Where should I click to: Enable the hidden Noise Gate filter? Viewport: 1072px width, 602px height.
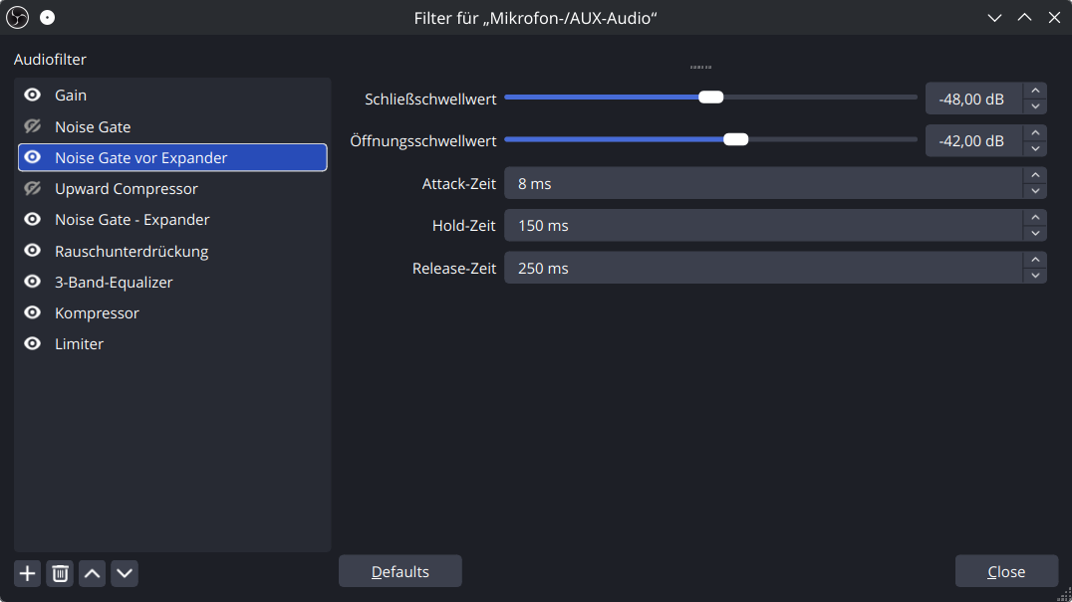(x=32, y=126)
